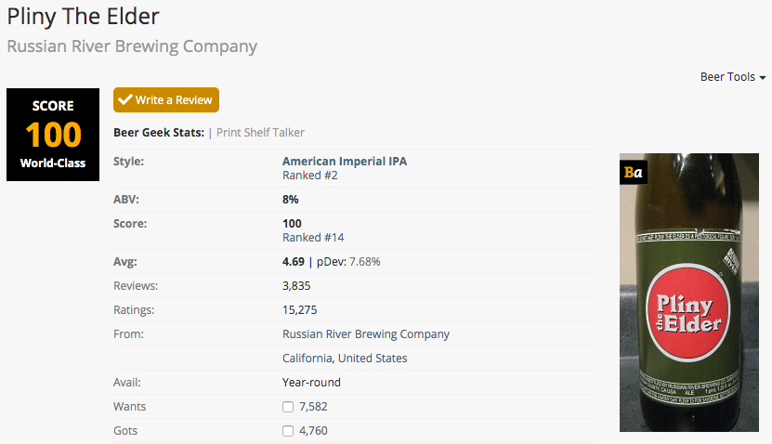
Task: Open the American Imperial IPA style link
Action: [x=344, y=162]
